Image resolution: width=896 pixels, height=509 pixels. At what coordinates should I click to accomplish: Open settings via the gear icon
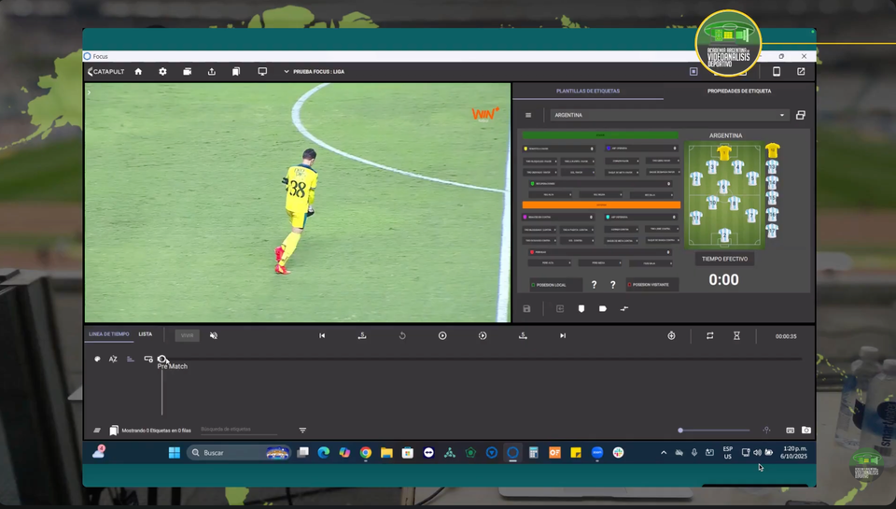[x=162, y=72]
